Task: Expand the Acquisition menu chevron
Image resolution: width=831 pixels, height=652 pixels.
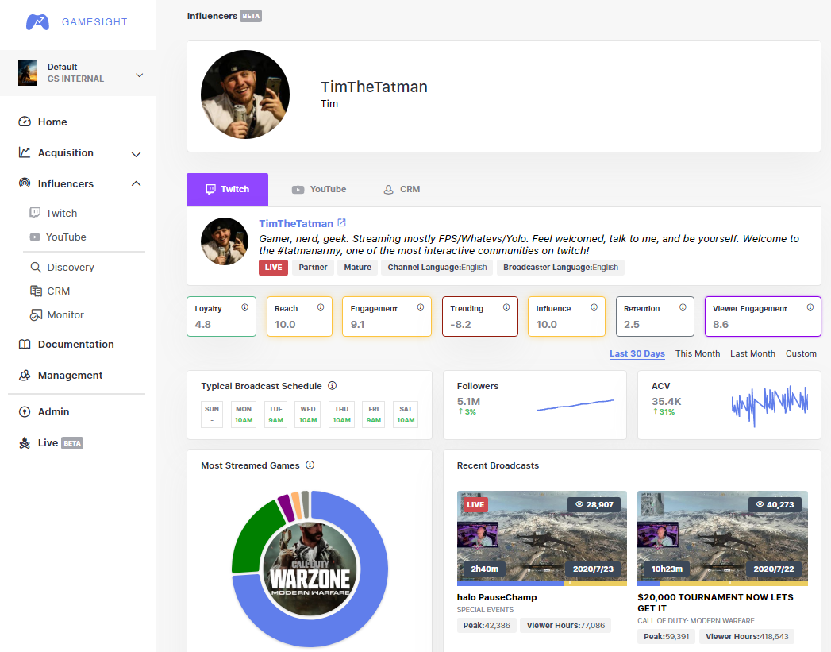Action: [x=137, y=154]
